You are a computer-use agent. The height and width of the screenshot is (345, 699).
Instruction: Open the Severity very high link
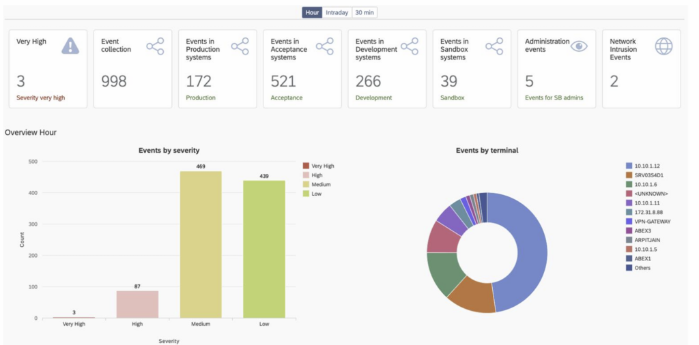pyautogui.click(x=41, y=97)
